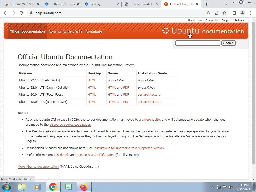This screenshot has height=192, width=256.
Task: Open Desktop HTML for Ubuntu 20.04 LTS
Action: 92,95
